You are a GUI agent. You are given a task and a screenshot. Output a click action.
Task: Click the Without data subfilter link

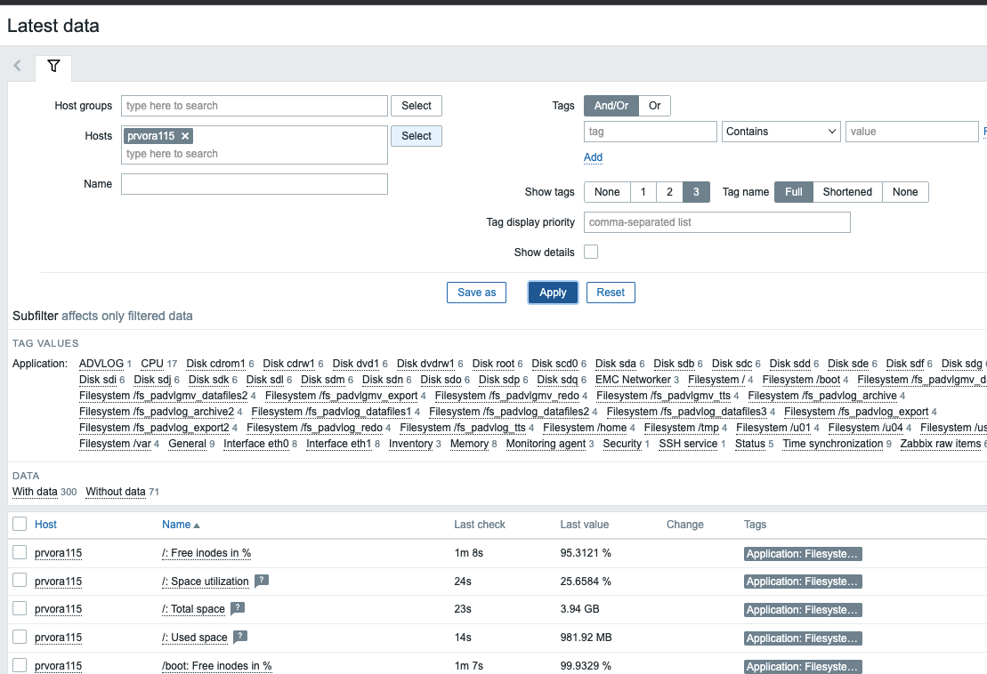tap(117, 491)
